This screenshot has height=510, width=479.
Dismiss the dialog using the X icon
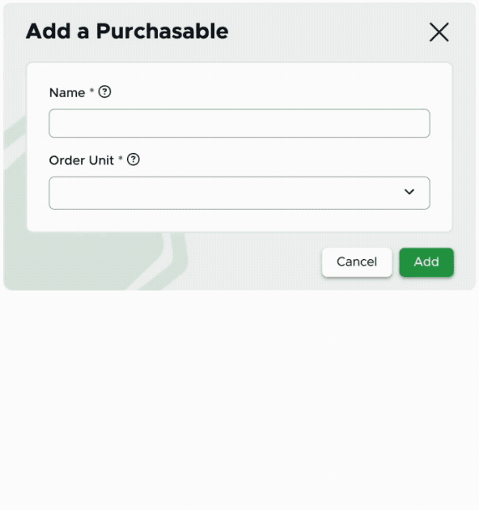click(439, 32)
